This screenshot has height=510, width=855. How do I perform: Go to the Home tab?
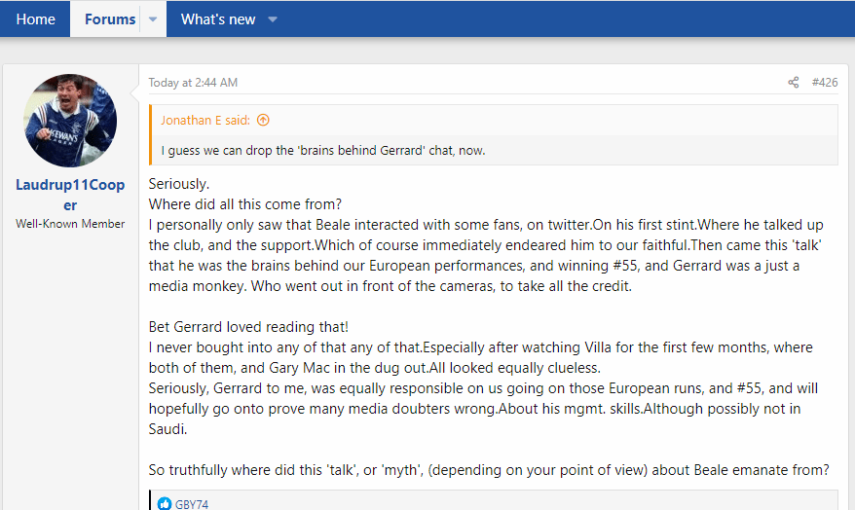tap(35, 19)
